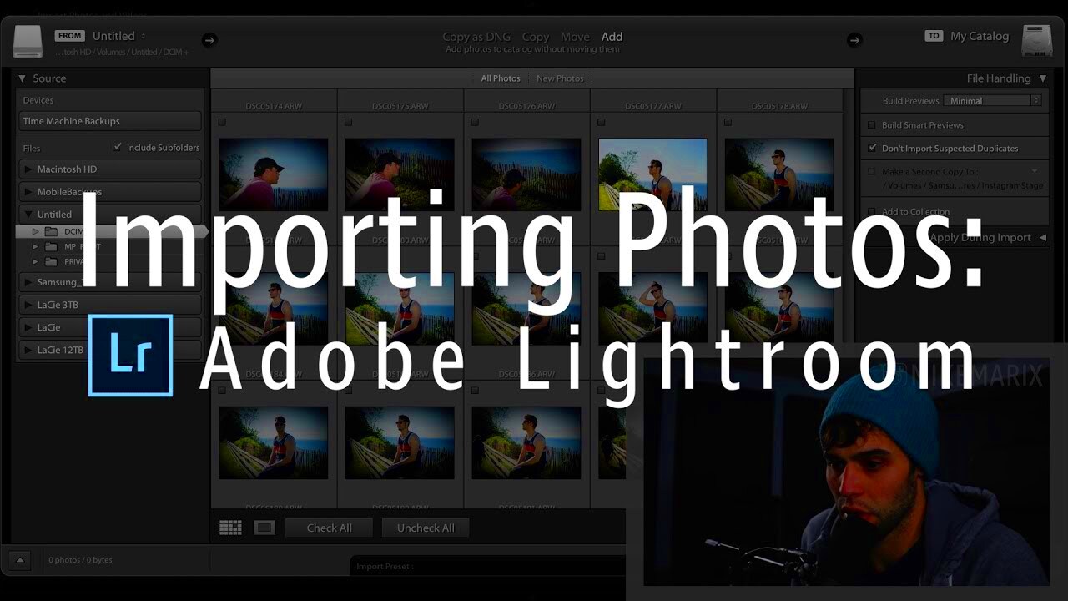Toggle the Include Subfolders checkbox
The image size is (1068, 601).
(118, 147)
